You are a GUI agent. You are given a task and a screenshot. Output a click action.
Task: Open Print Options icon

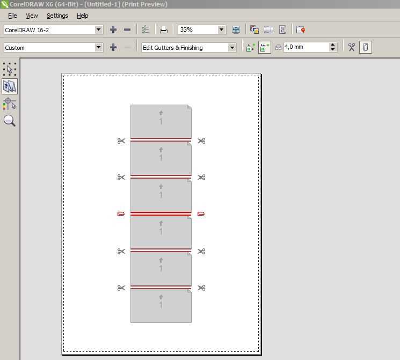[x=146, y=30]
